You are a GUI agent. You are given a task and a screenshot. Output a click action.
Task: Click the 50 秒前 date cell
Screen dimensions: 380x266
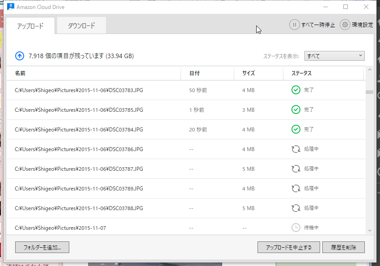click(x=198, y=90)
